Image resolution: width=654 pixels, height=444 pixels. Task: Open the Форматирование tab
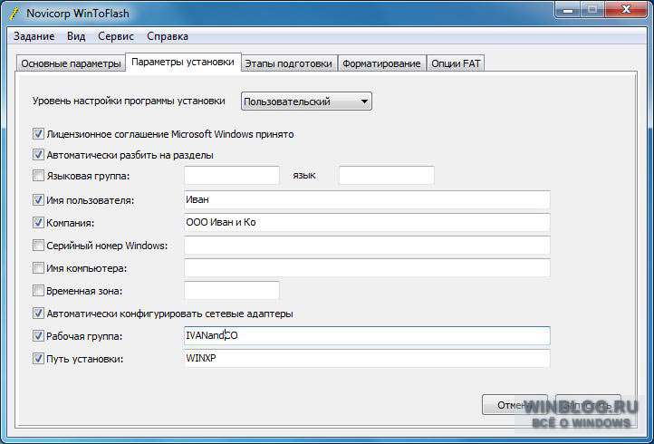tap(381, 63)
